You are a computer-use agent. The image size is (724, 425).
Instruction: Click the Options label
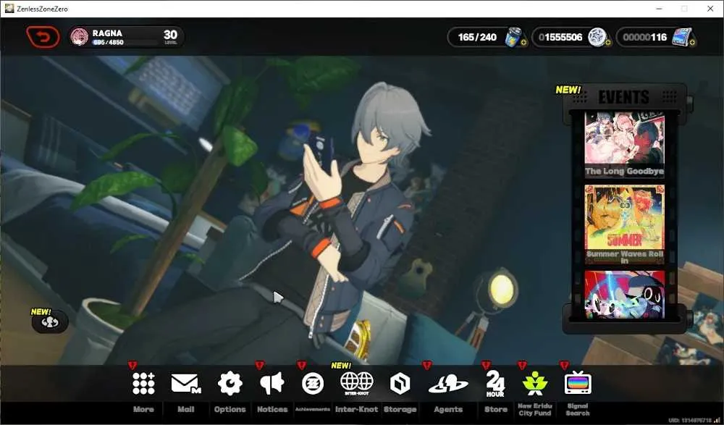pos(230,409)
